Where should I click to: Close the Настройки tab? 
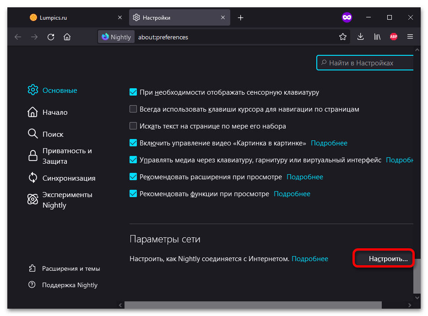(x=223, y=17)
